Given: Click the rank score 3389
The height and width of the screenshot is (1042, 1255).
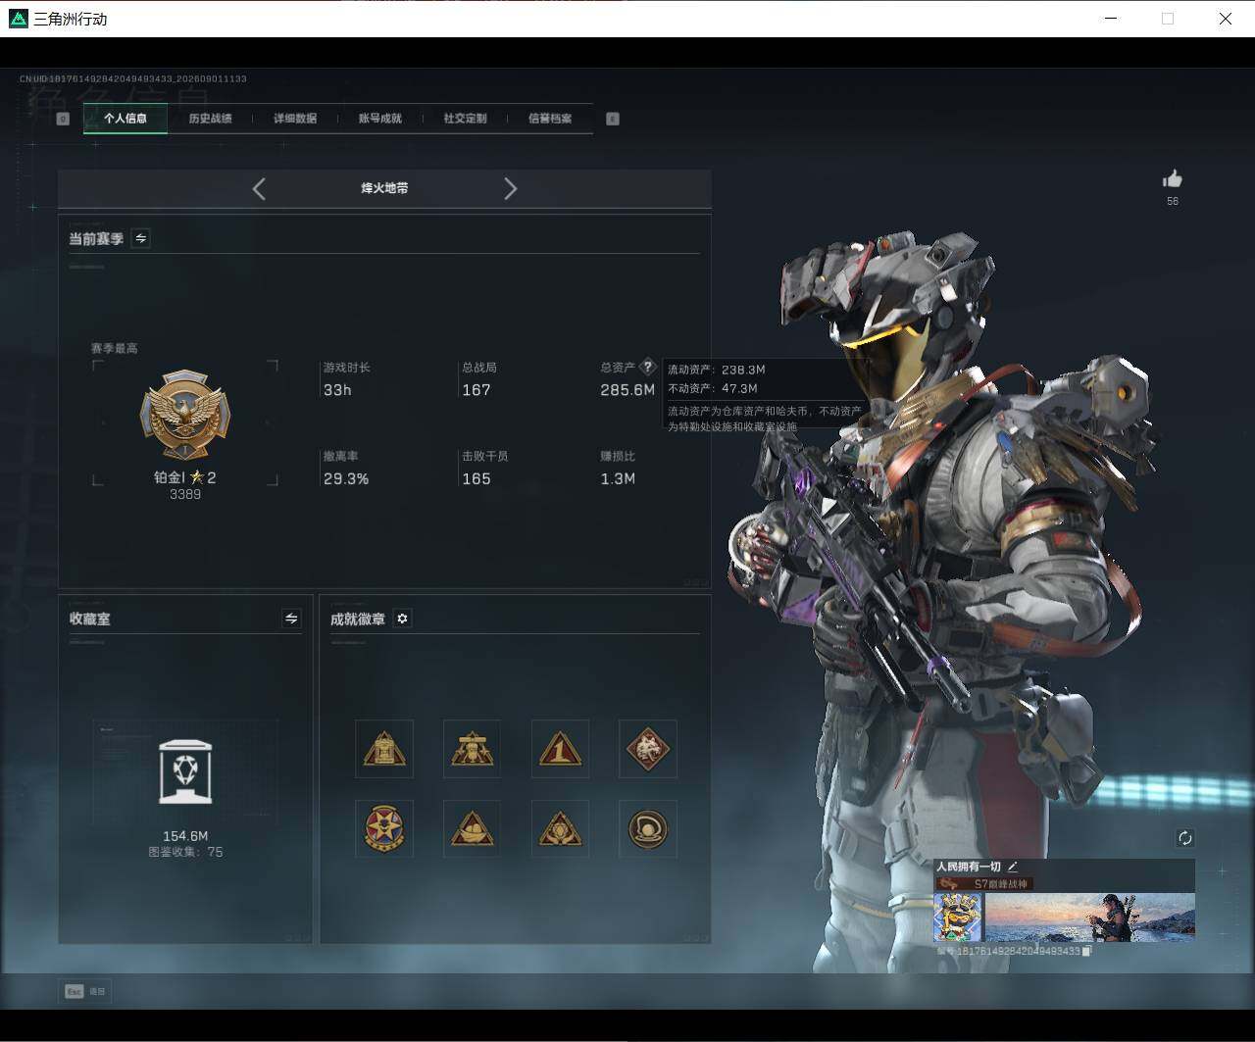Looking at the screenshot, I should click(185, 494).
